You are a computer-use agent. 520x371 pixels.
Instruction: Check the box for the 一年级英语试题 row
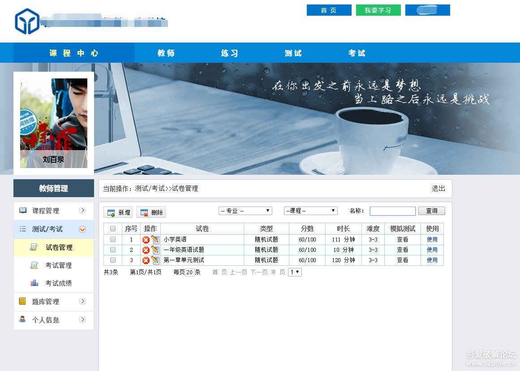(113, 250)
